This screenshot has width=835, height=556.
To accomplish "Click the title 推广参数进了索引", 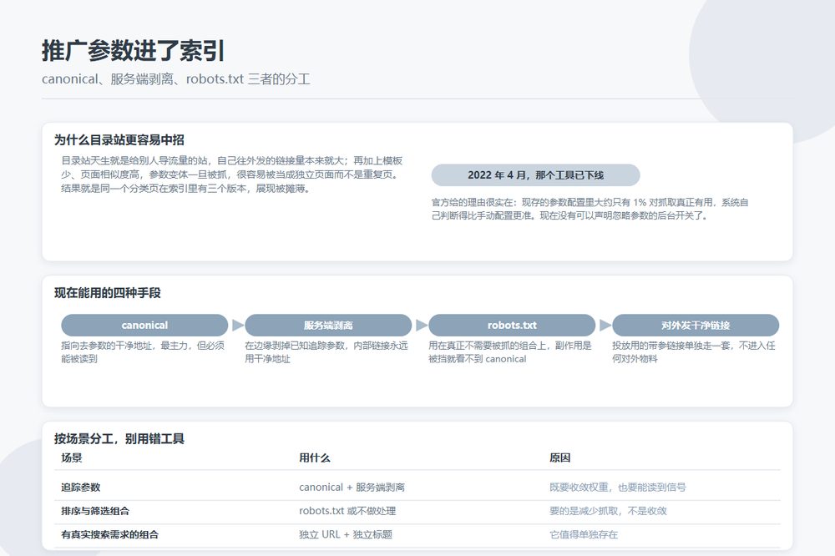I will (x=133, y=51).
